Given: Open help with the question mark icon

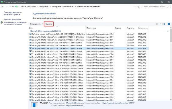Looking at the screenshot, I should click(x=169, y=24).
